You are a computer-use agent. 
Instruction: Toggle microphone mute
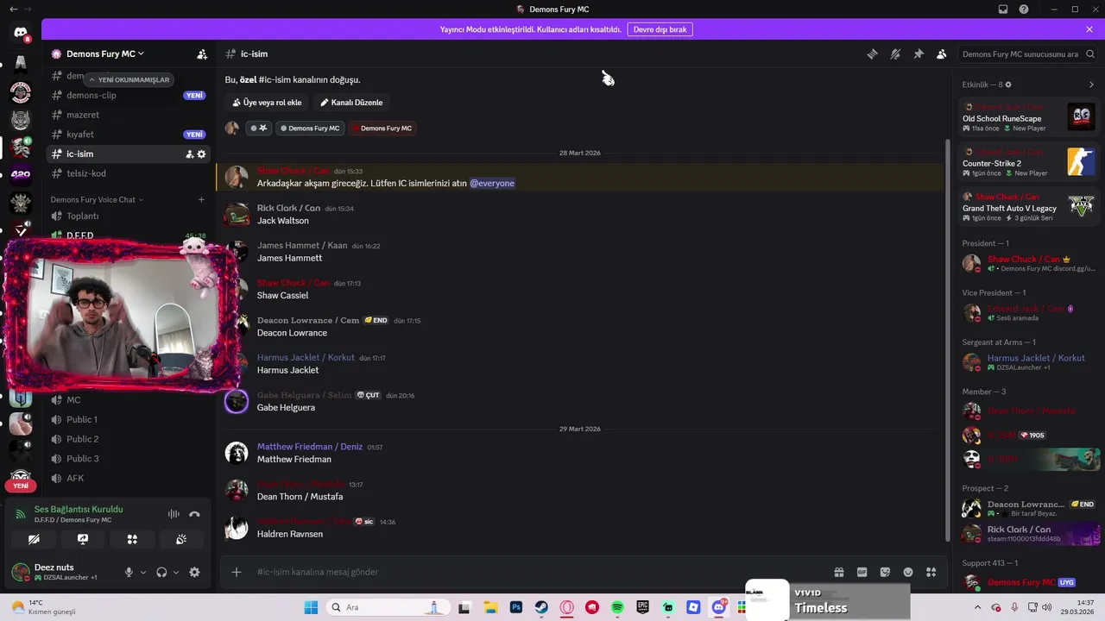(129, 572)
